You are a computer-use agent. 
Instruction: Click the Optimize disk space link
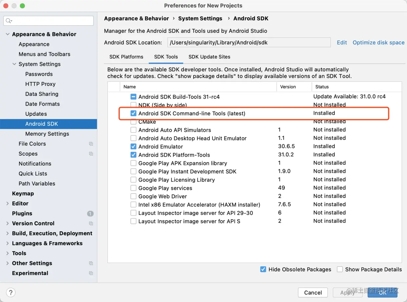tap(378, 42)
